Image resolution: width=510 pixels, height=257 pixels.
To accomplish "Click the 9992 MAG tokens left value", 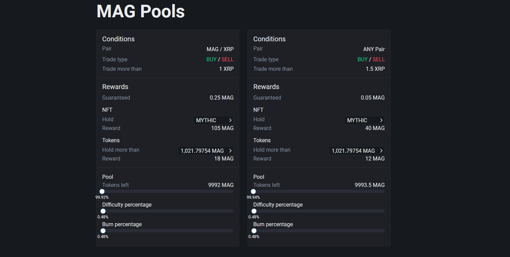I will click(x=221, y=185).
